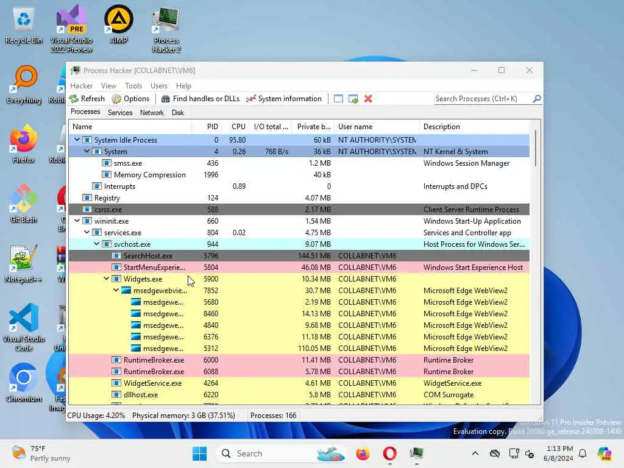
Task: Select the StartMenuExperience process row
Action: [x=299, y=267]
